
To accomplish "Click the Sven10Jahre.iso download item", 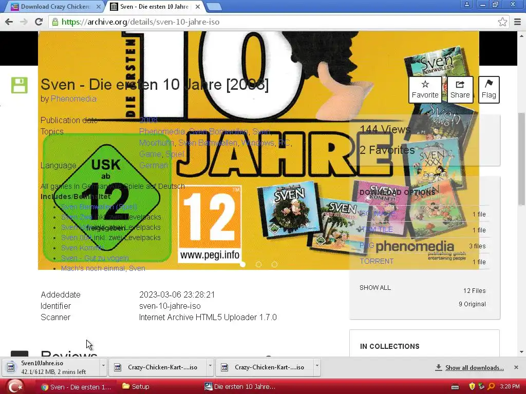I will [x=51, y=367].
